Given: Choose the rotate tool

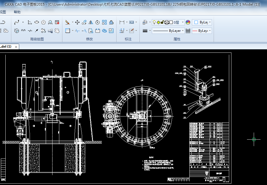Looking at the screenshot, I should coord(98,22).
